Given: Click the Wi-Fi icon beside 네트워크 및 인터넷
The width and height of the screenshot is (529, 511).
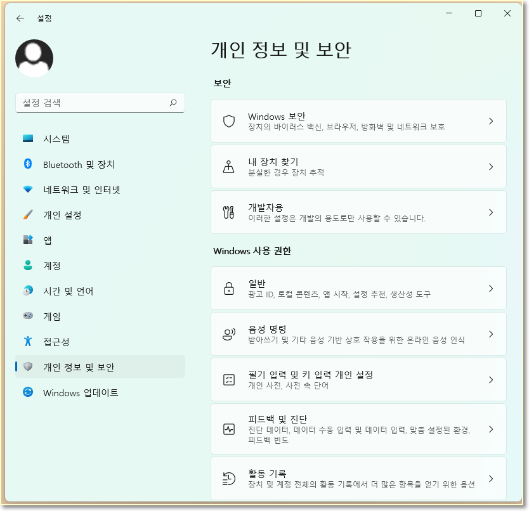Looking at the screenshot, I should pyautogui.click(x=28, y=189).
